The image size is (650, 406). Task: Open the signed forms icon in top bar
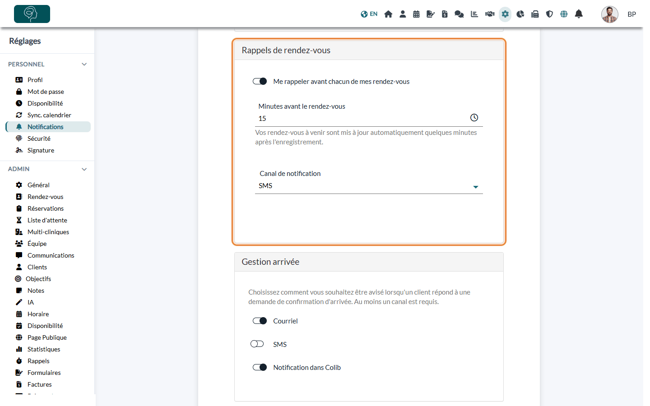pos(431,14)
